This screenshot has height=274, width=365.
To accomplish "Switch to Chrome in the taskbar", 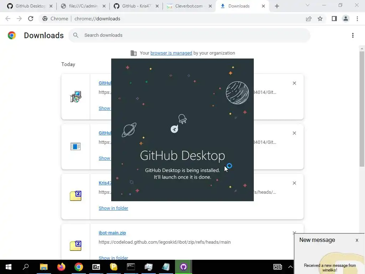I will (x=79, y=267).
